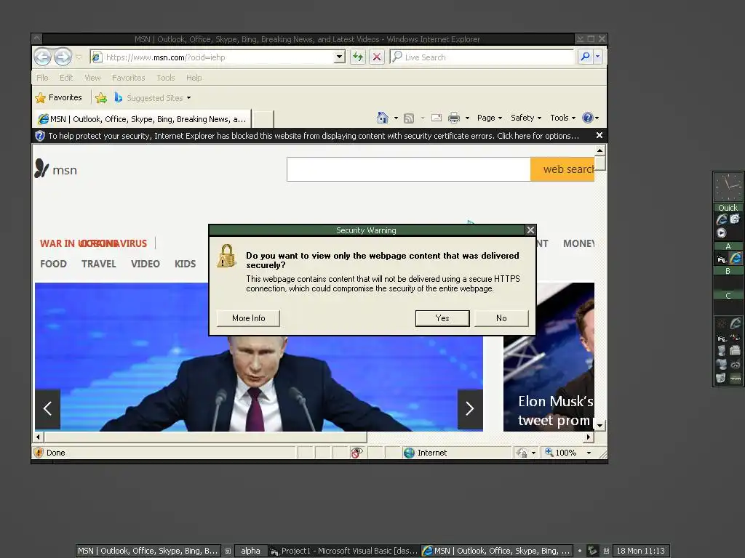This screenshot has width=745, height=558.
Task: Click the browser Forward arrow button
Action: [63, 57]
